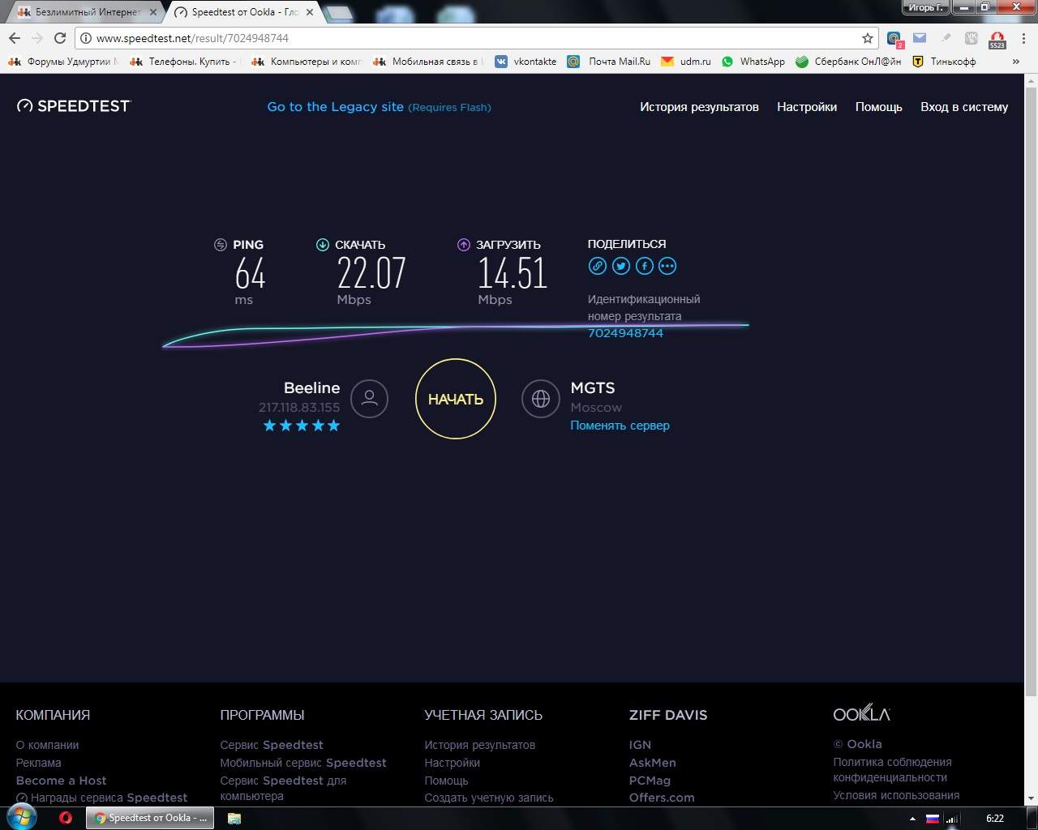Viewport: 1038px width, 830px height.
Task: Share the result on Twitter
Action: click(x=621, y=266)
